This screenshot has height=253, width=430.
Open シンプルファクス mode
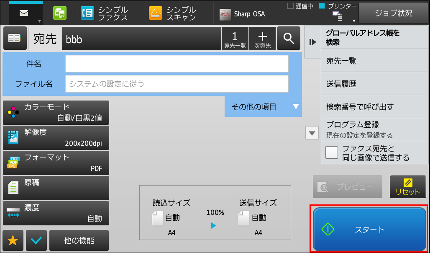(x=105, y=13)
